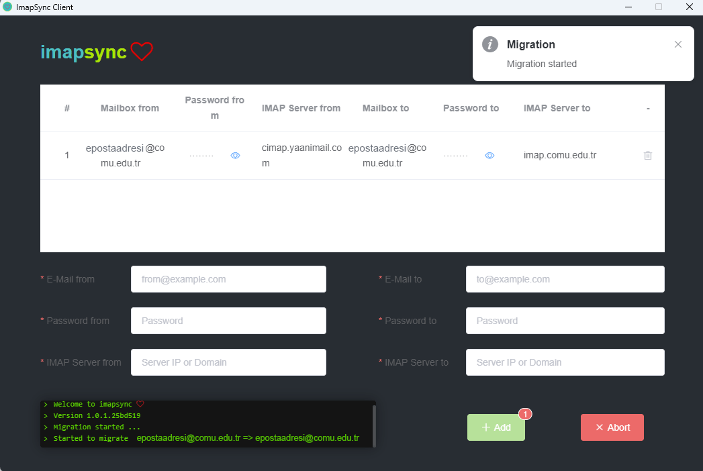The image size is (703, 471).
Task: Focus the IMAP Server to input field
Action: point(565,362)
